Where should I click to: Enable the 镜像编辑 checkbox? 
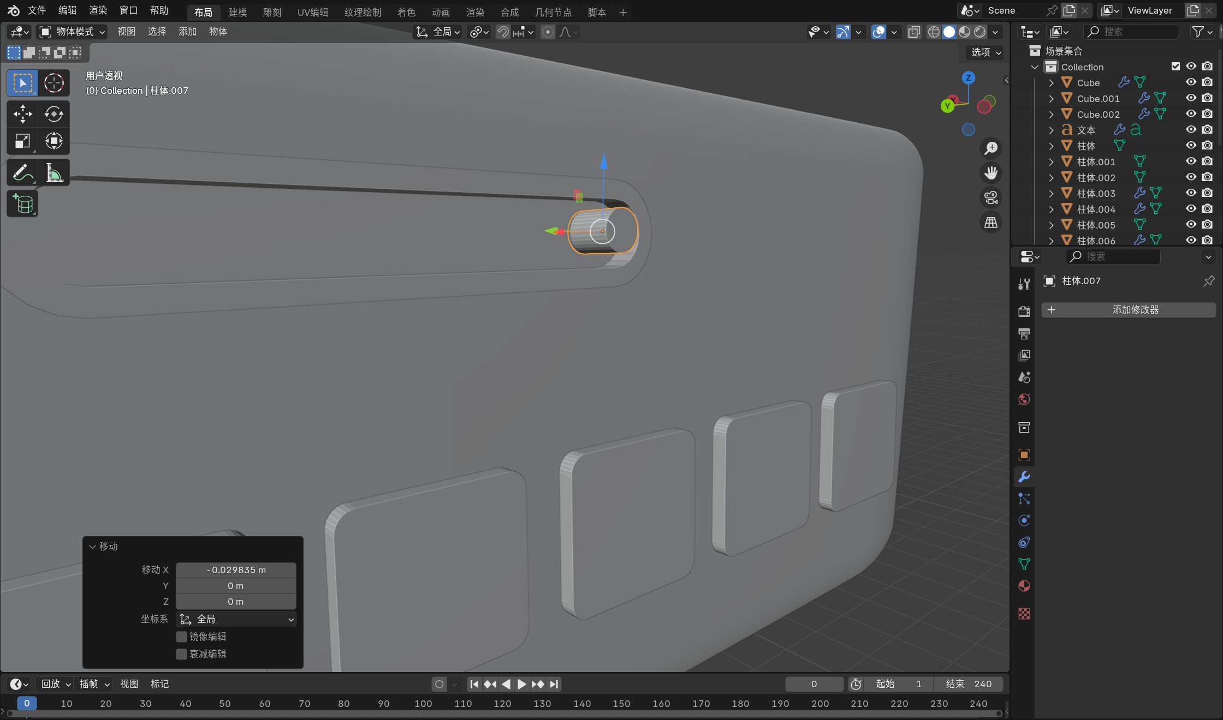181,637
